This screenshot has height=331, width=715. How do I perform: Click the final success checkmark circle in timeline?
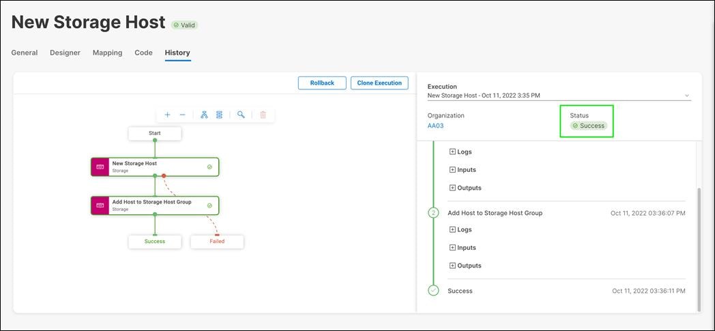pyautogui.click(x=433, y=291)
